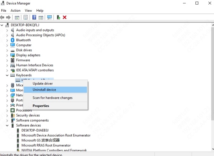The width and height of the screenshot is (214, 156).
Task: Click the Action Pane toolbar icon
Action: (41, 17)
